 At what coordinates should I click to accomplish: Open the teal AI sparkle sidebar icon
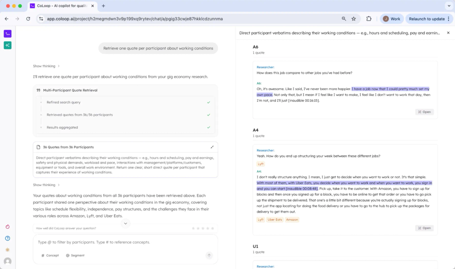(x=8, y=45)
